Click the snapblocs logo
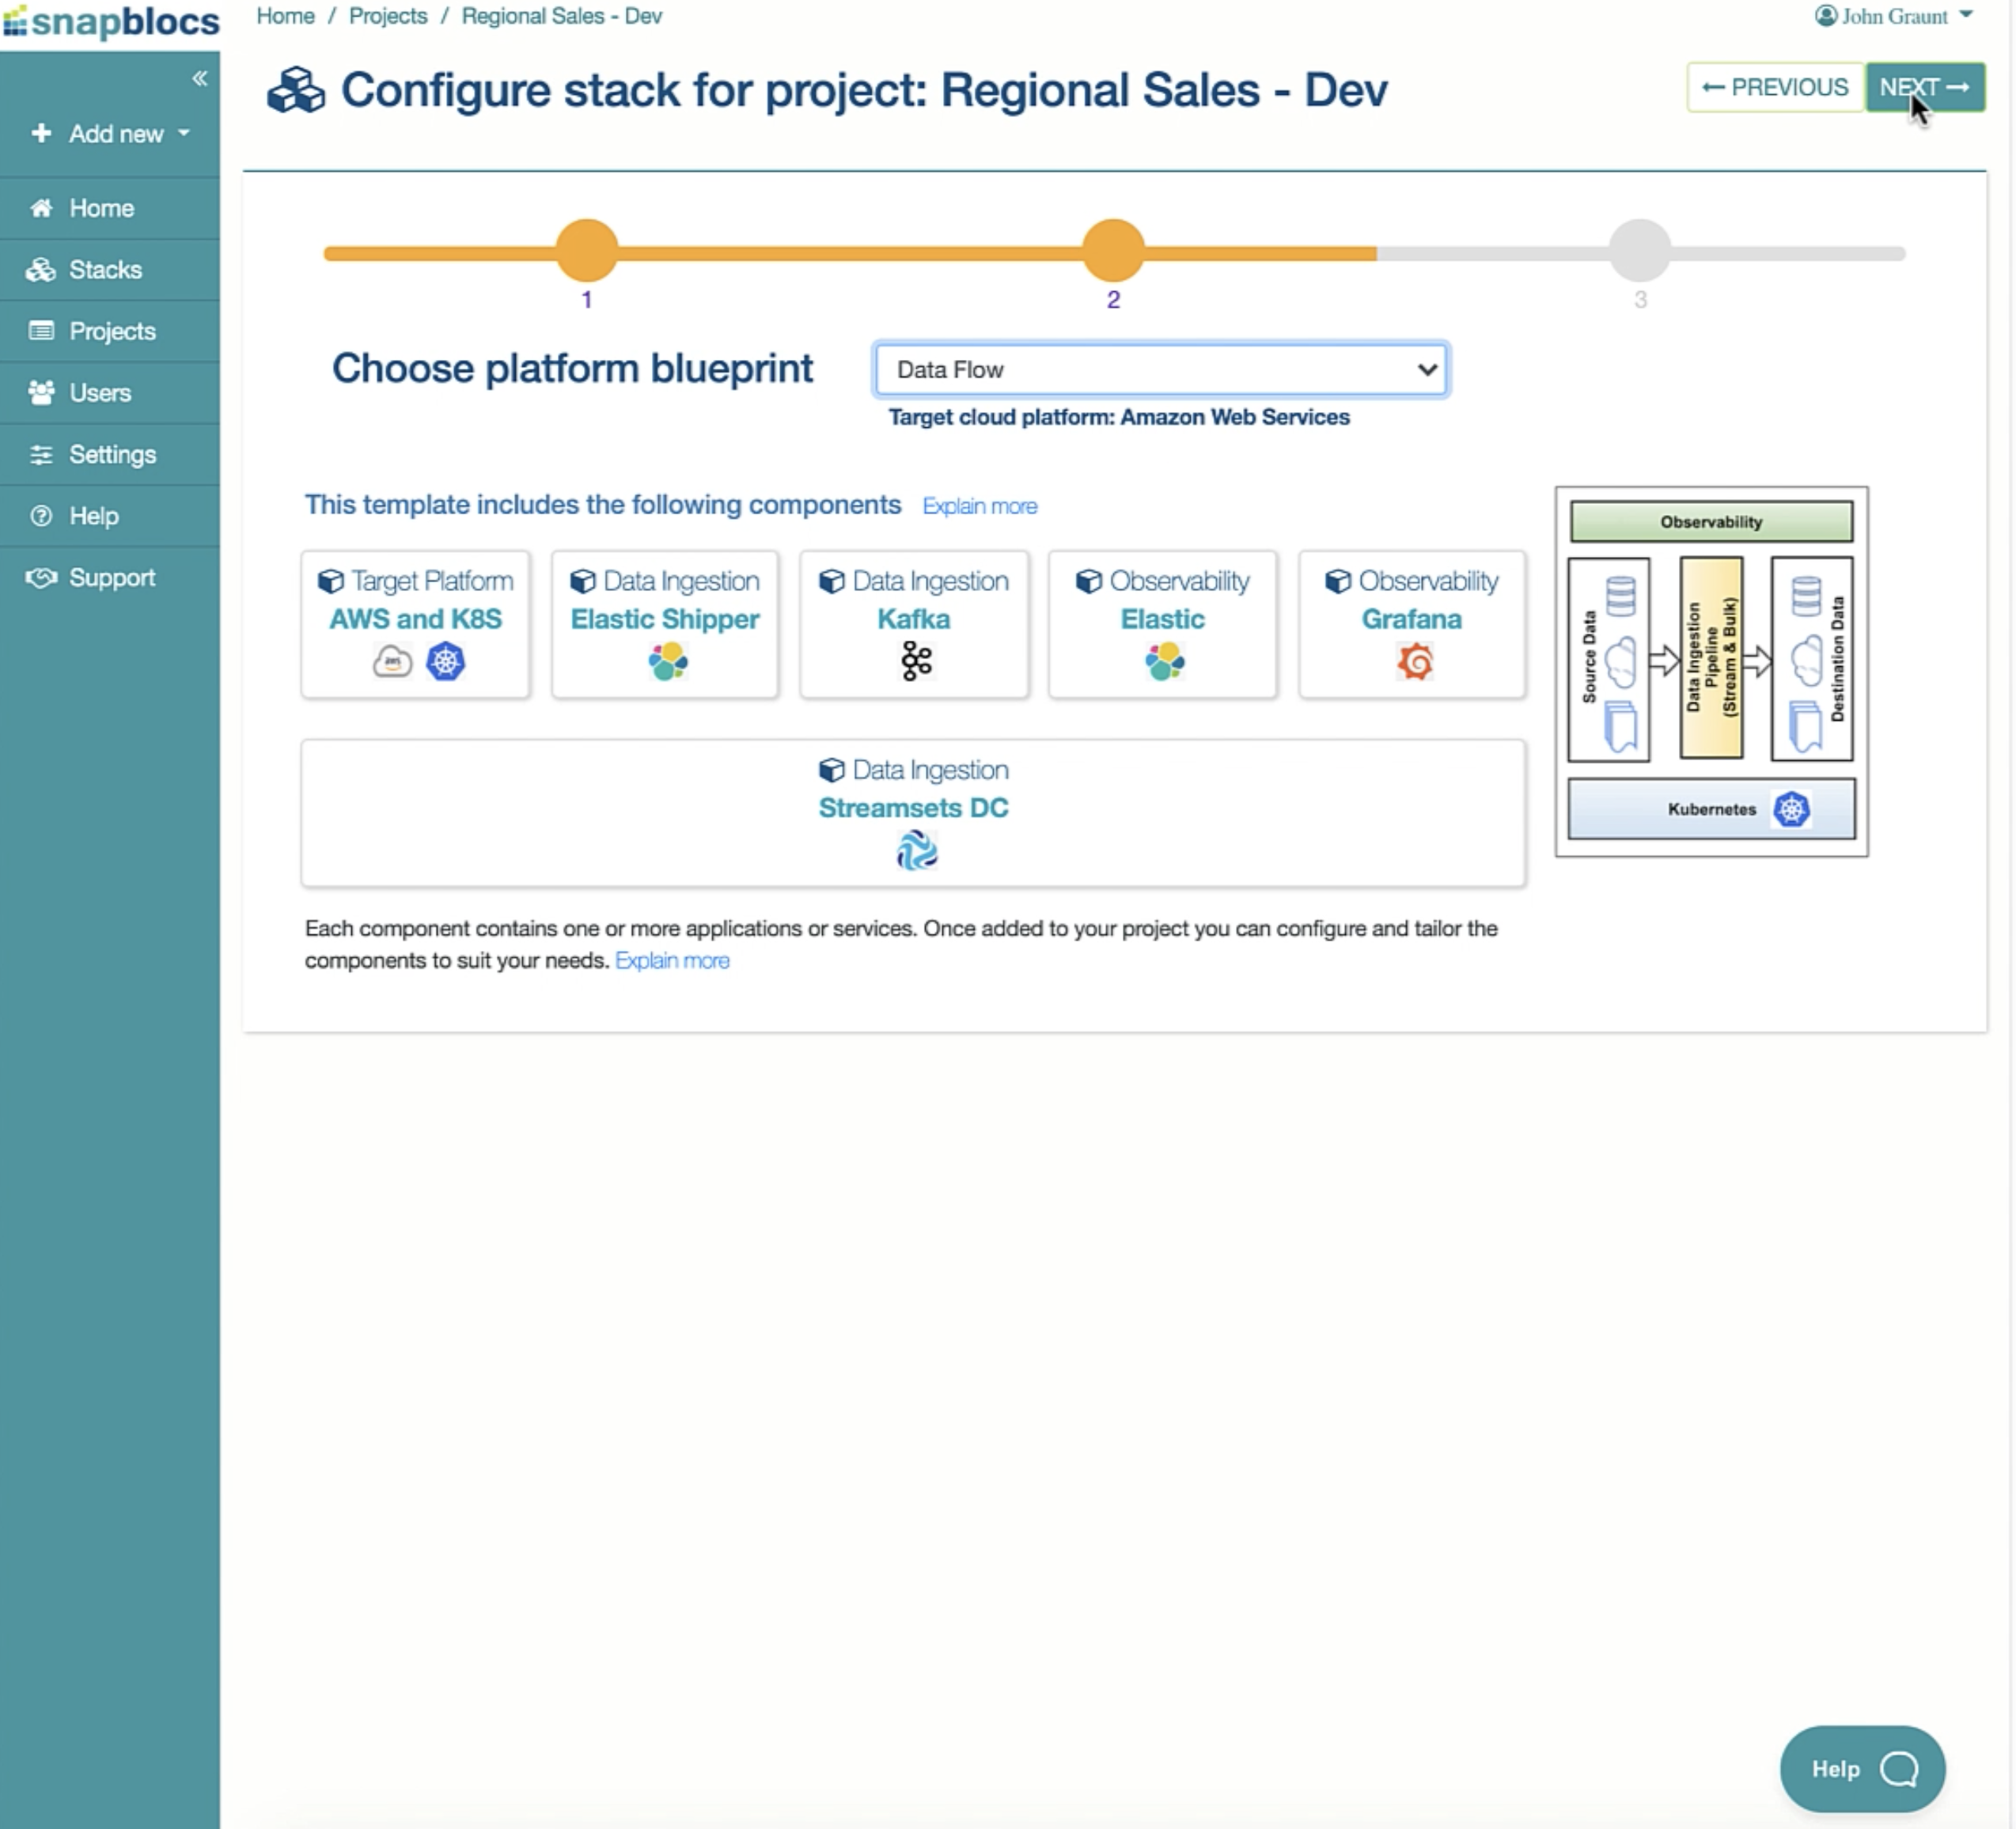The width and height of the screenshot is (2016, 1829). (x=111, y=22)
